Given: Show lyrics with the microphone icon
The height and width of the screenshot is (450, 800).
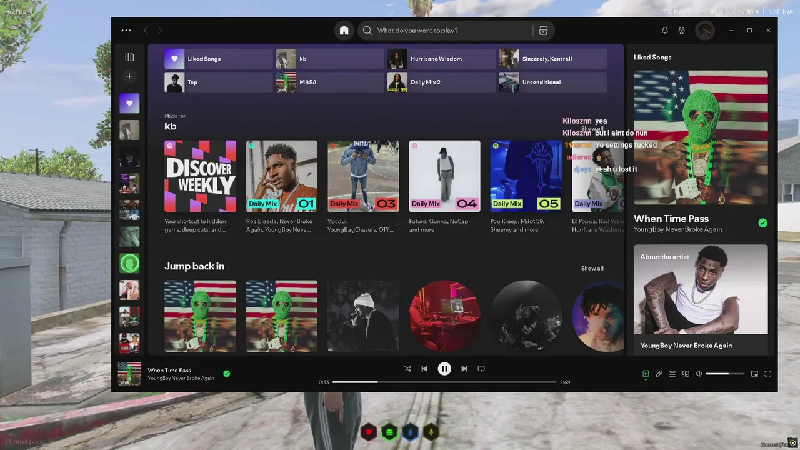Looking at the screenshot, I should pyautogui.click(x=659, y=374).
